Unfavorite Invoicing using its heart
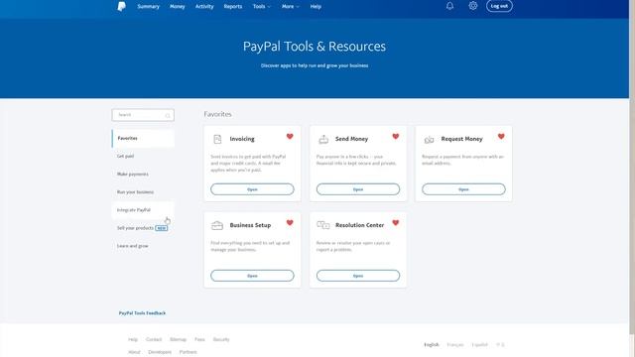 pyautogui.click(x=290, y=137)
